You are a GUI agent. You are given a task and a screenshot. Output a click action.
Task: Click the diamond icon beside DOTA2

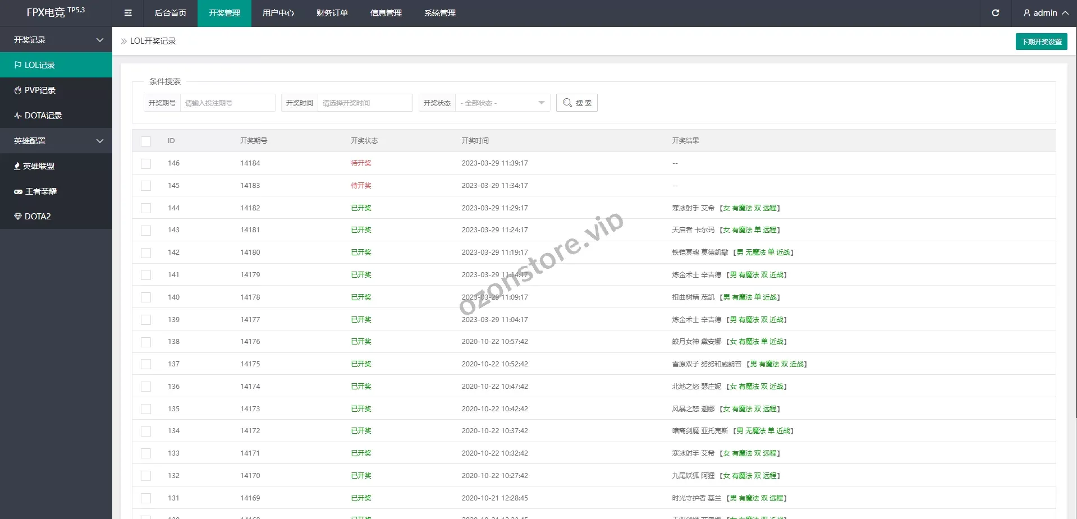(18, 217)
